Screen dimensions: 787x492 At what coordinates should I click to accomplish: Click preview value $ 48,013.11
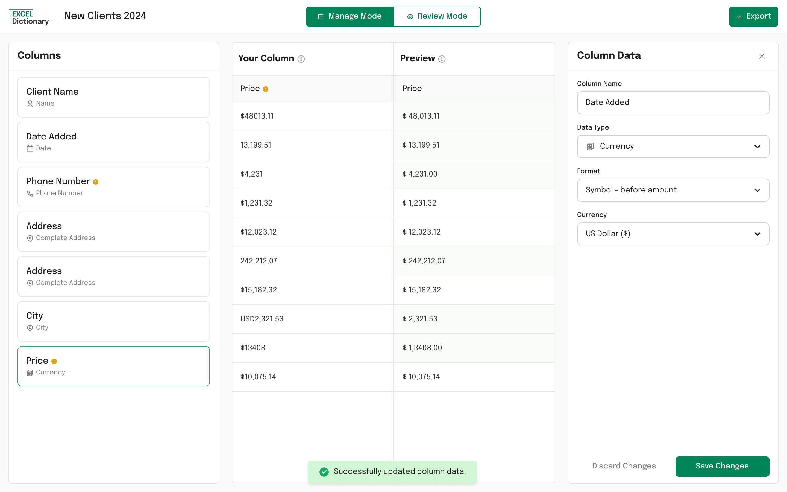(x=421, y=116)
